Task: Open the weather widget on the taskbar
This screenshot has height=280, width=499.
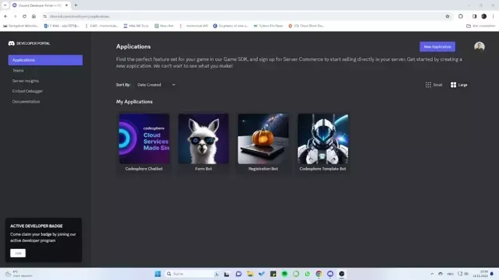Action: click(19, 274)
